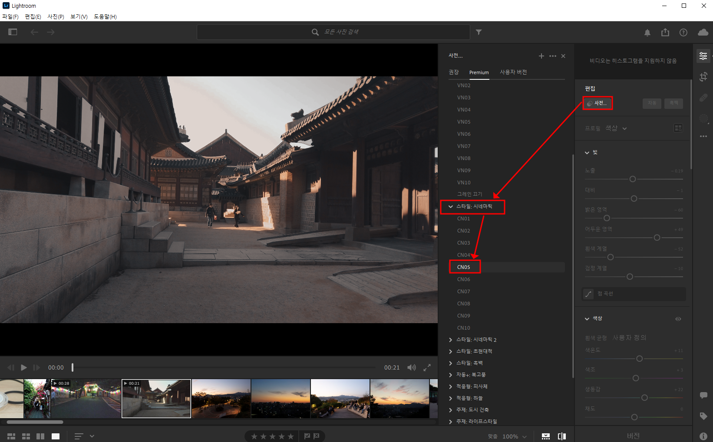Open the 보기(V) menu
The width and height of the screenshot is (713, 442).
click(x=79, y=16)
